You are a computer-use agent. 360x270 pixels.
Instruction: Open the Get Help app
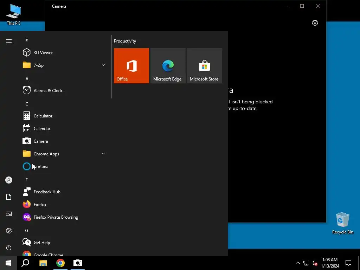pyautogui.click(x=64, y=243)
